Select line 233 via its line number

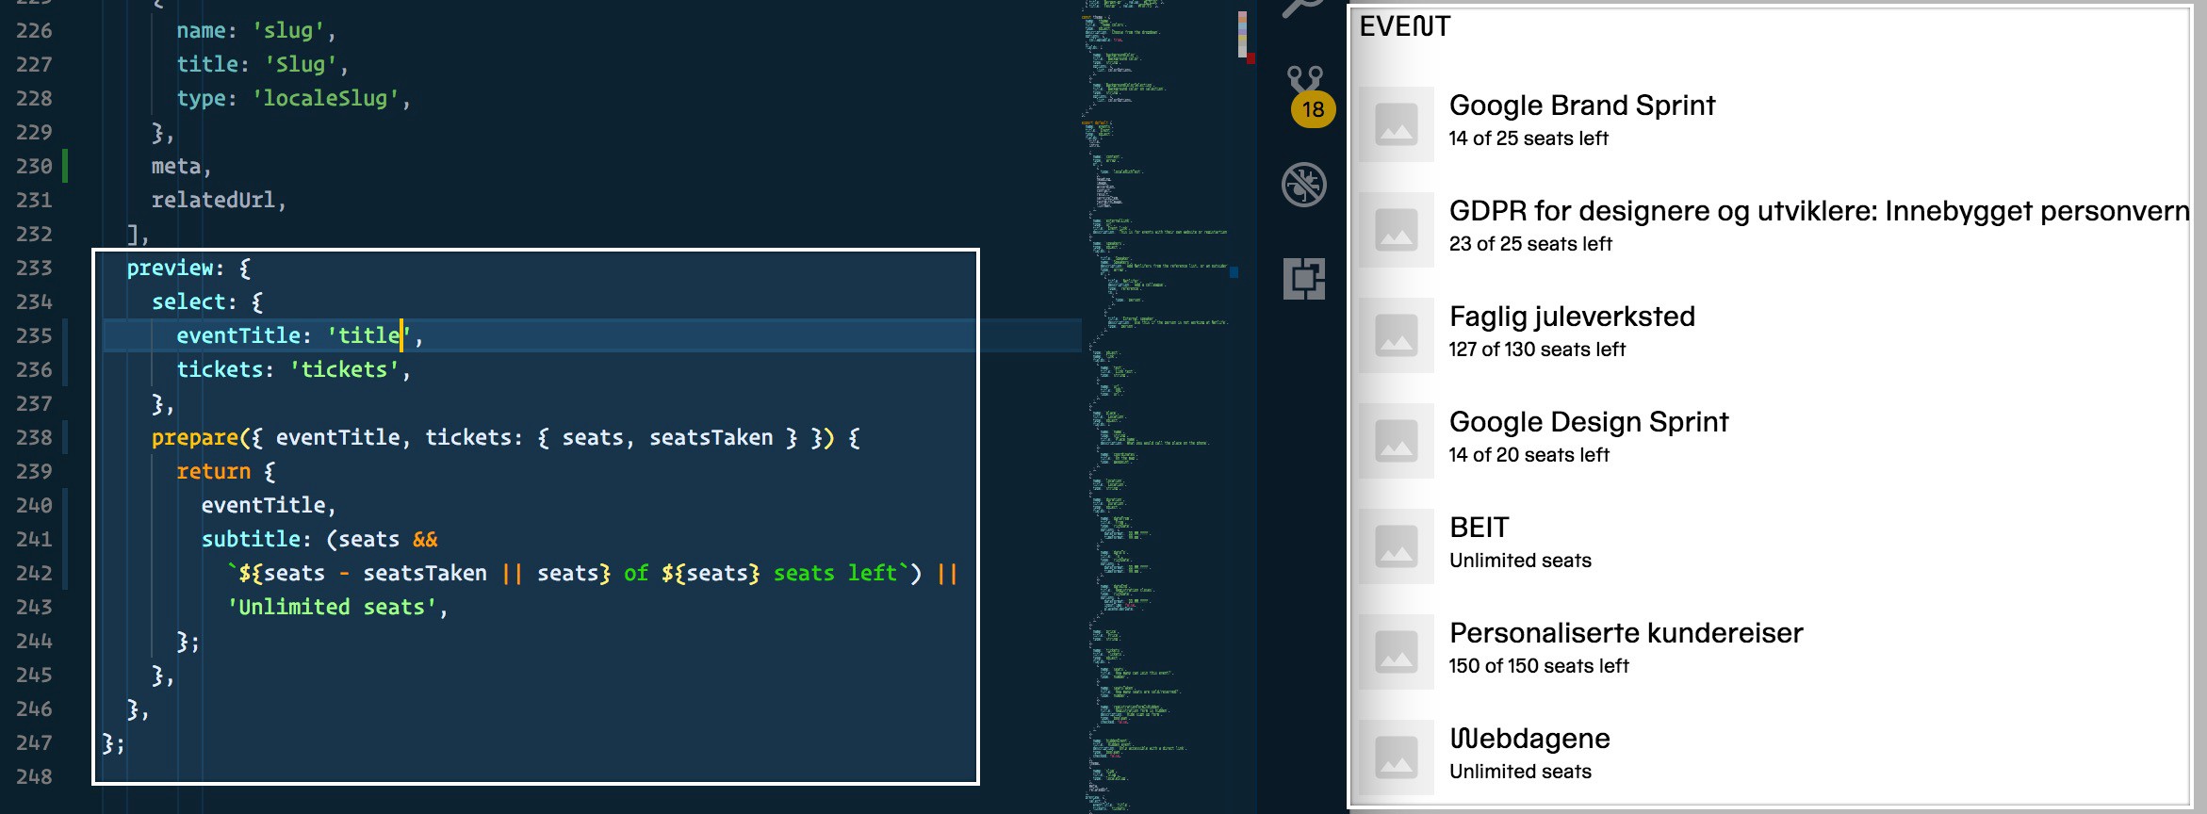coord(34,268)
